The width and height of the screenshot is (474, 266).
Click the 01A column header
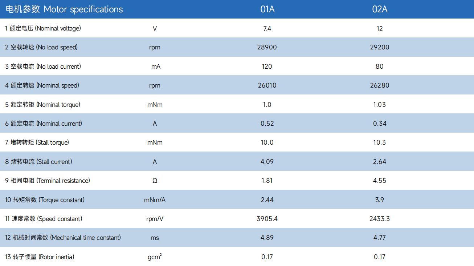point(267,9)
